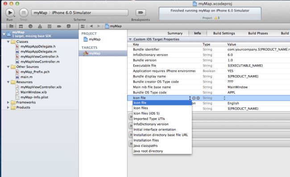Click myMap in the jump bar
Image resolution: width=290 pixels, height=177 pixels.
pos(113,26)
